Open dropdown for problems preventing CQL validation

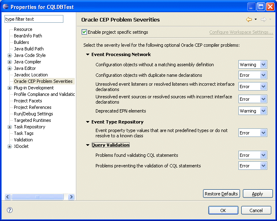click(x=253, y=166)
